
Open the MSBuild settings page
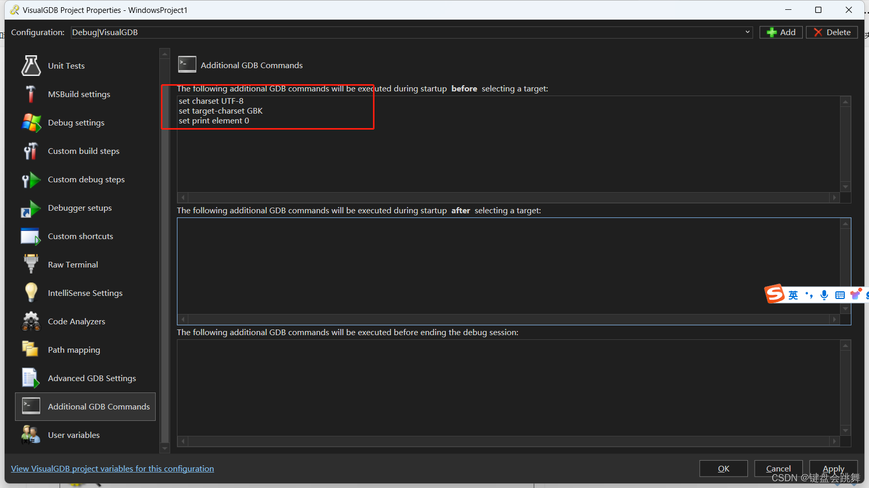85,94
